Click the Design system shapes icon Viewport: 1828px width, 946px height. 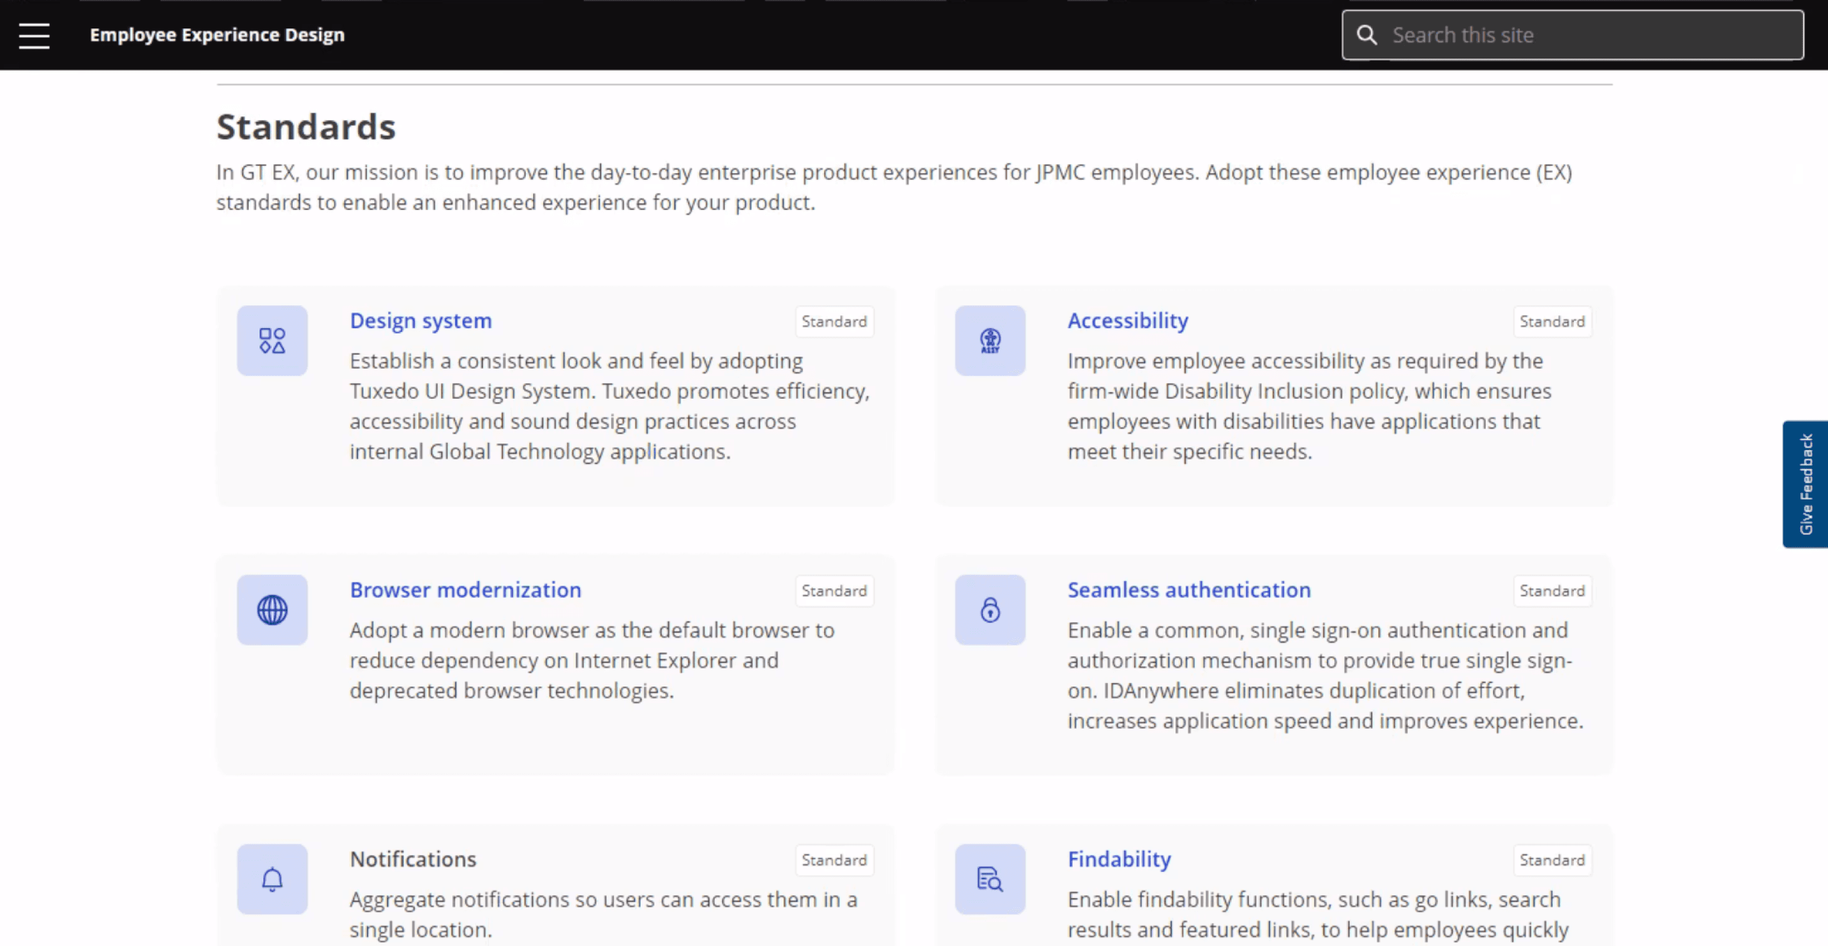pos(272,340)
